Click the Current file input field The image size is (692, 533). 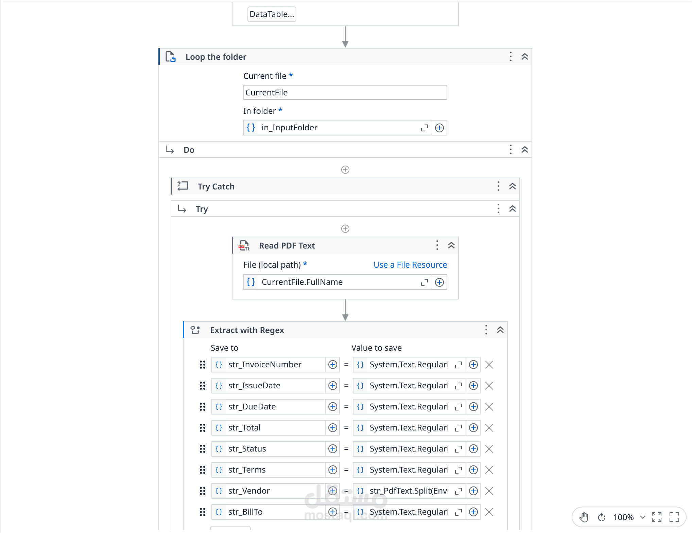click(345, 92)
